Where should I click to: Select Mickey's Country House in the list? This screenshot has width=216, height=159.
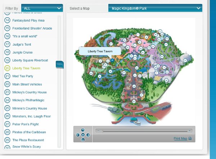click(x=30, y=92)
